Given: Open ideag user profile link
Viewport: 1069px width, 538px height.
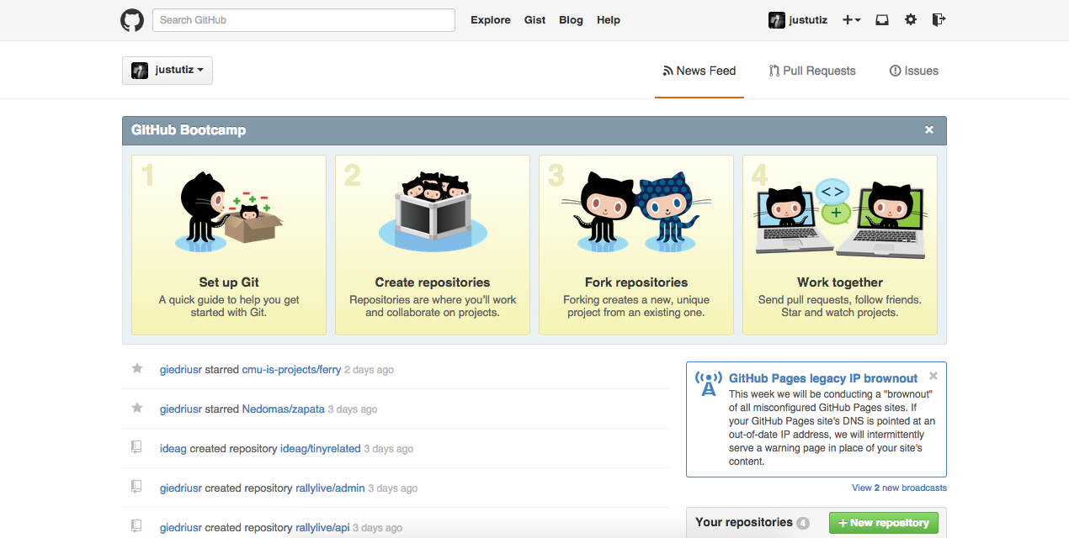Looking at the screenshot, I should [x=173, y=449].
